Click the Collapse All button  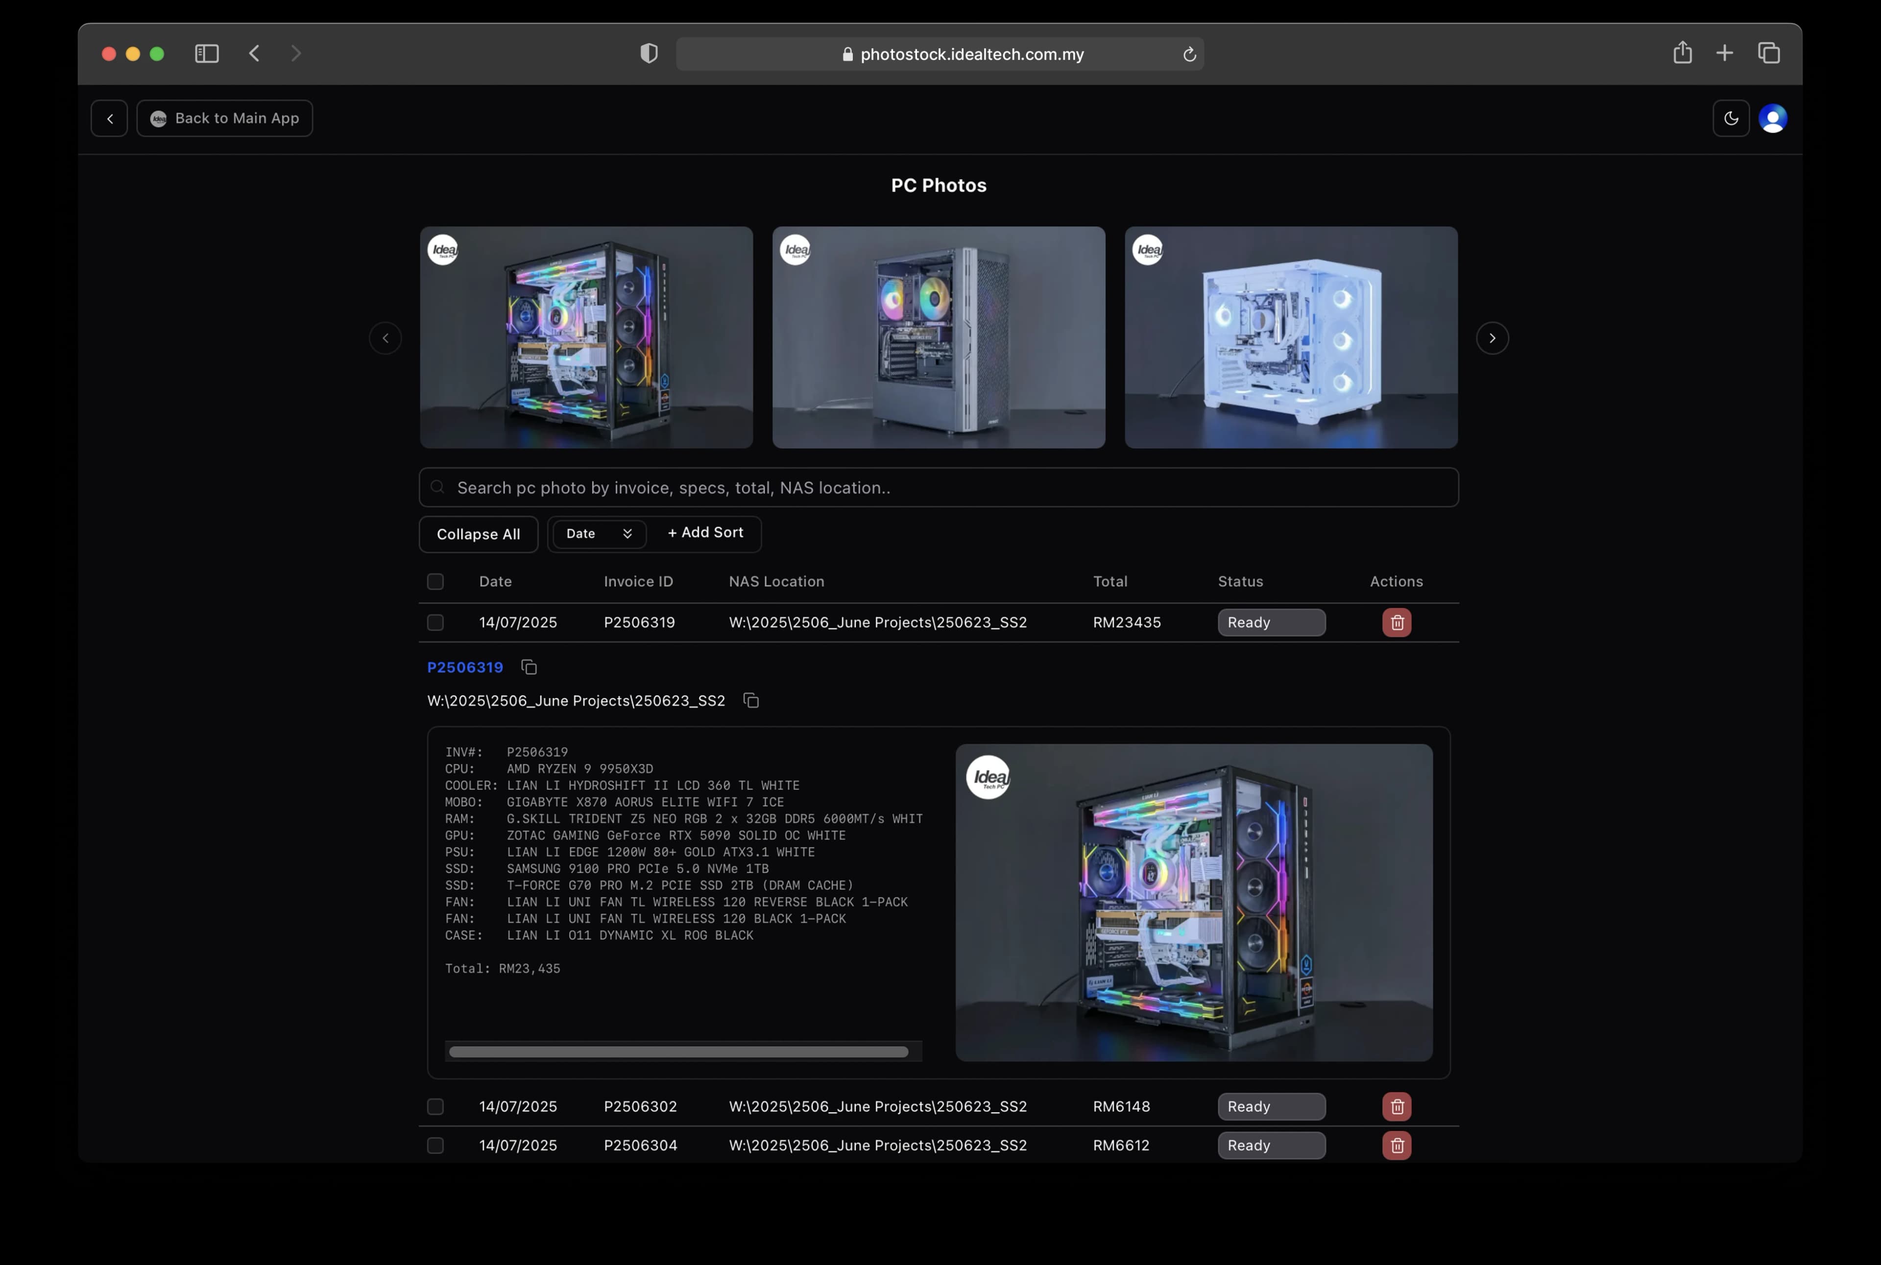click(x=479, y=534)
